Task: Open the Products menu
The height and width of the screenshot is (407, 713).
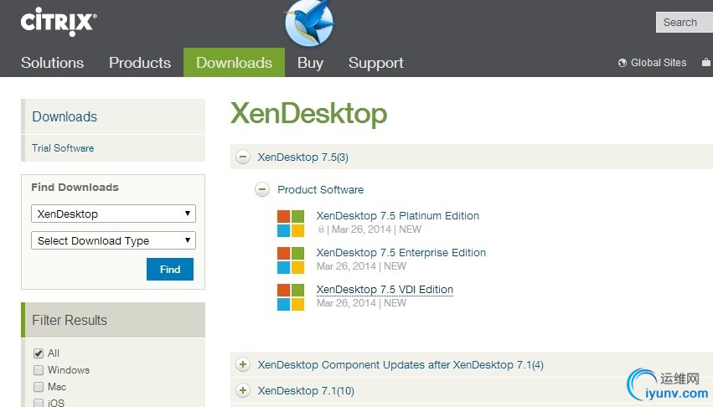Action: (x=140, y=63)
